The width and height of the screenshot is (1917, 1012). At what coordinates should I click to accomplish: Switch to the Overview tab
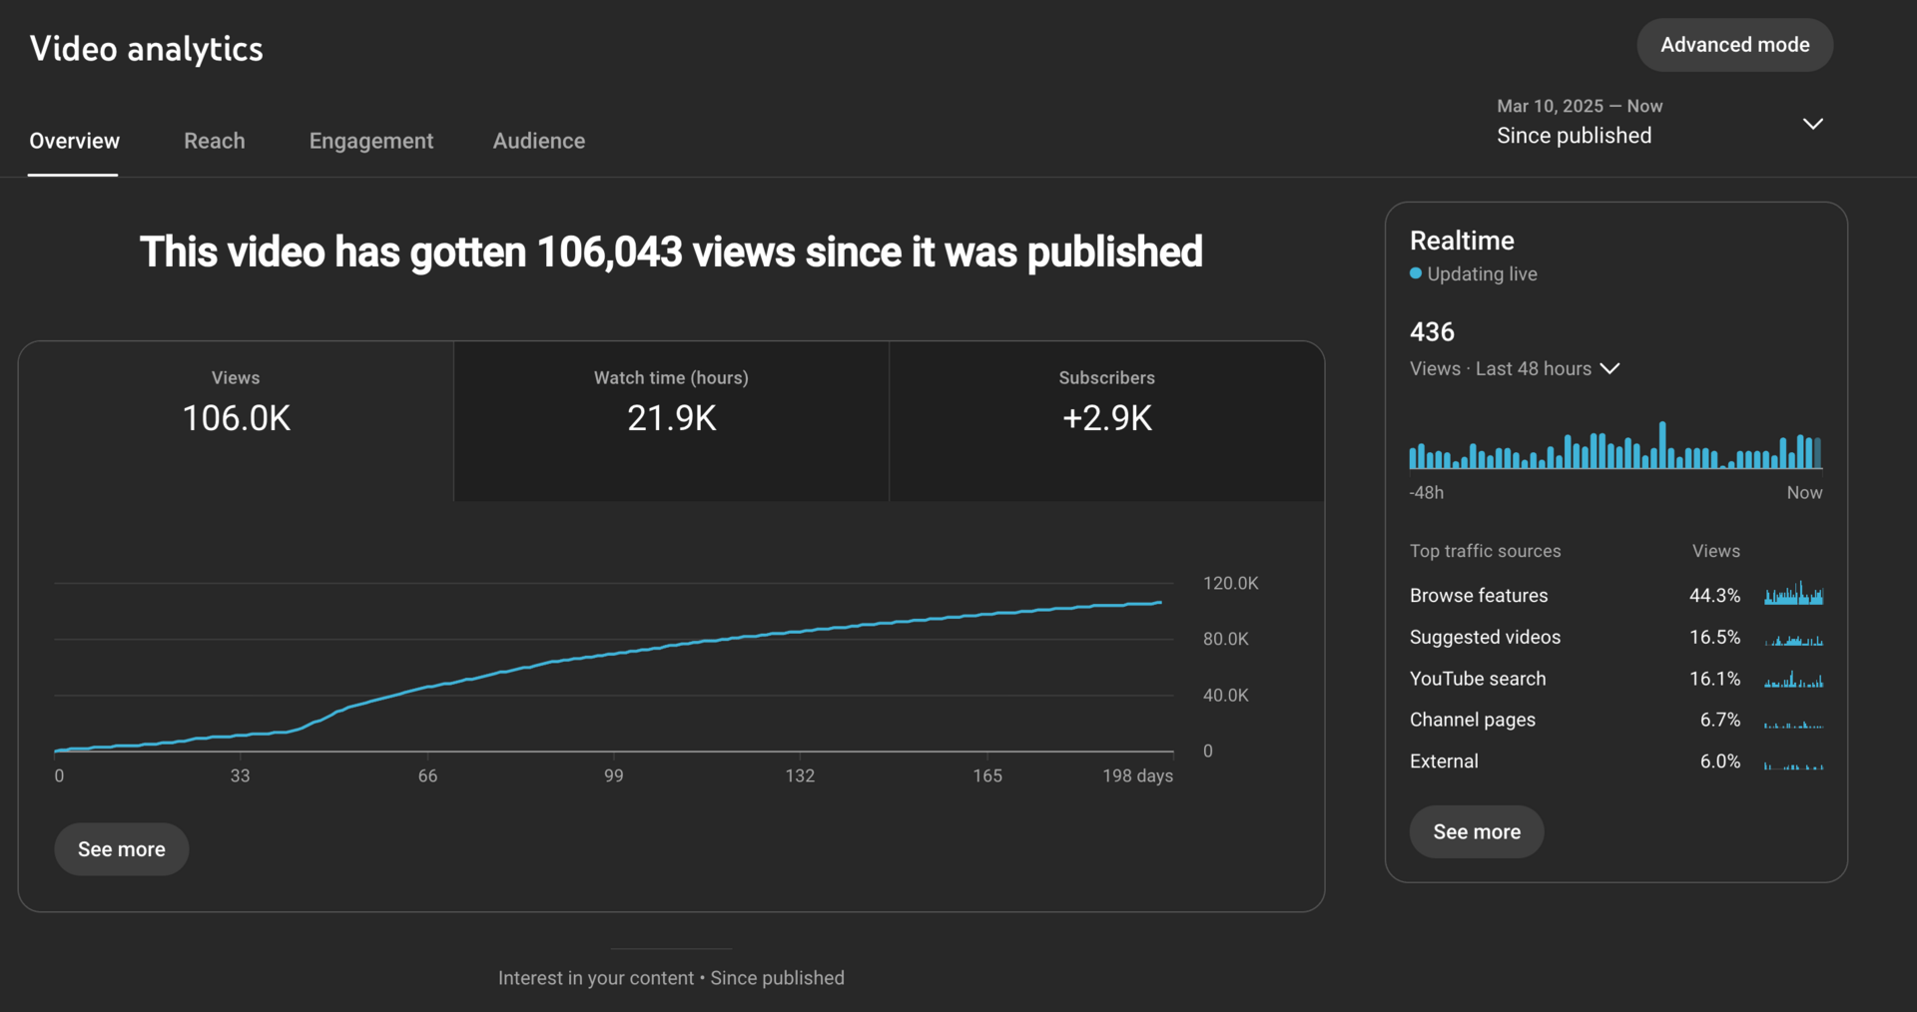74,141
